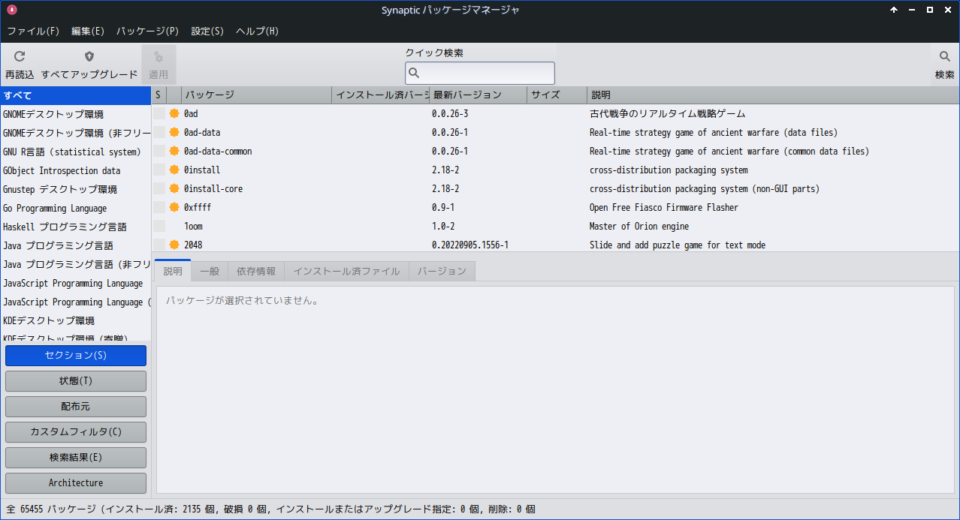Sort by the S status column header
960x520 pixels.
[158, 95]
